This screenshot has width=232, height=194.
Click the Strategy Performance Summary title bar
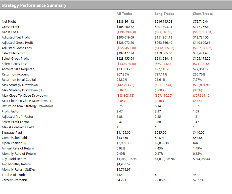pyautogui.click(x=34, y=5)
